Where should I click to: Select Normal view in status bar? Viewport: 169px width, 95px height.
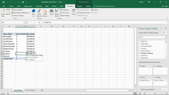pyautogui.click(x=135, y=93)
